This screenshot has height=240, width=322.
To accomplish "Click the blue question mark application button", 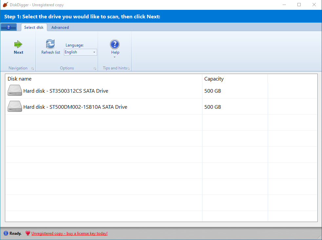I will tap(9, 27).
